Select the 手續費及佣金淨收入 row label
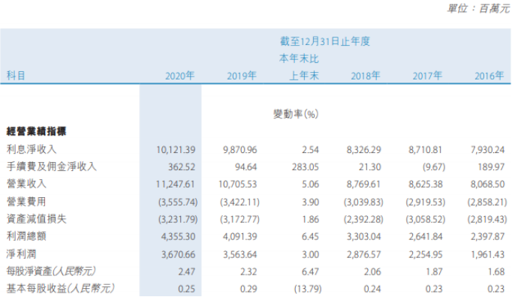The width and height of the screenshot is (512, 297). [52, 166]
